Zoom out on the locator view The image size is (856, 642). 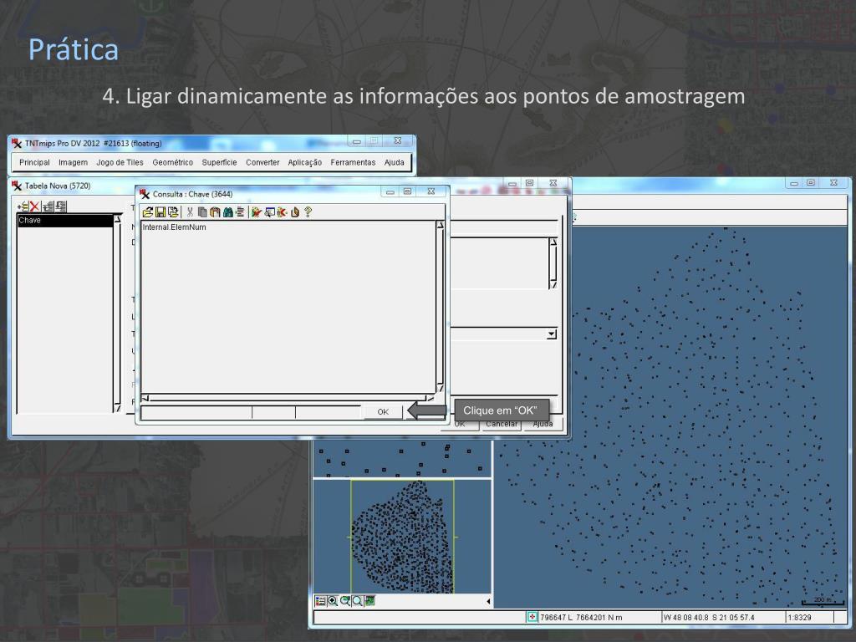345,600
